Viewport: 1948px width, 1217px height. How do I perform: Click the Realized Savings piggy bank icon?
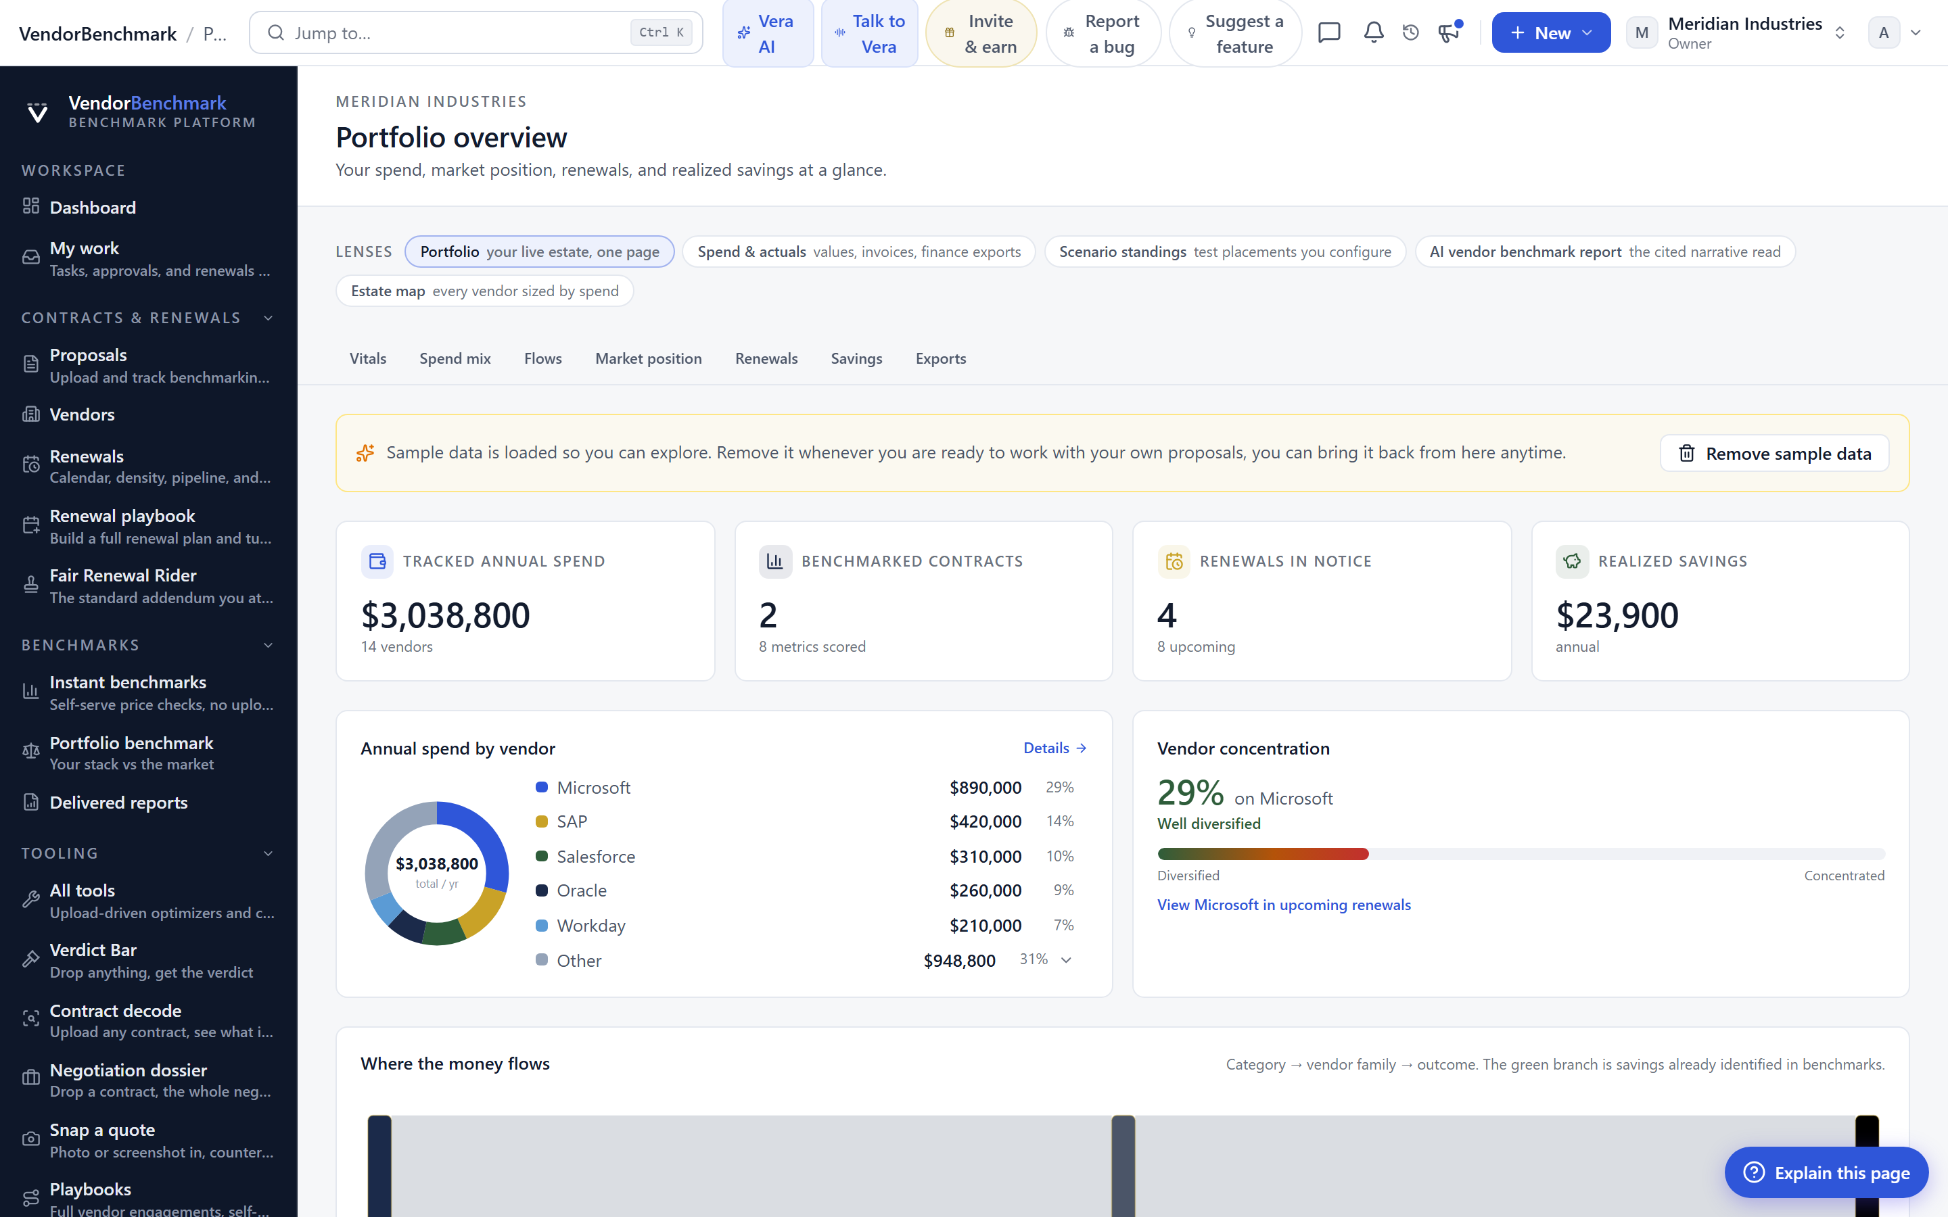1572,561
